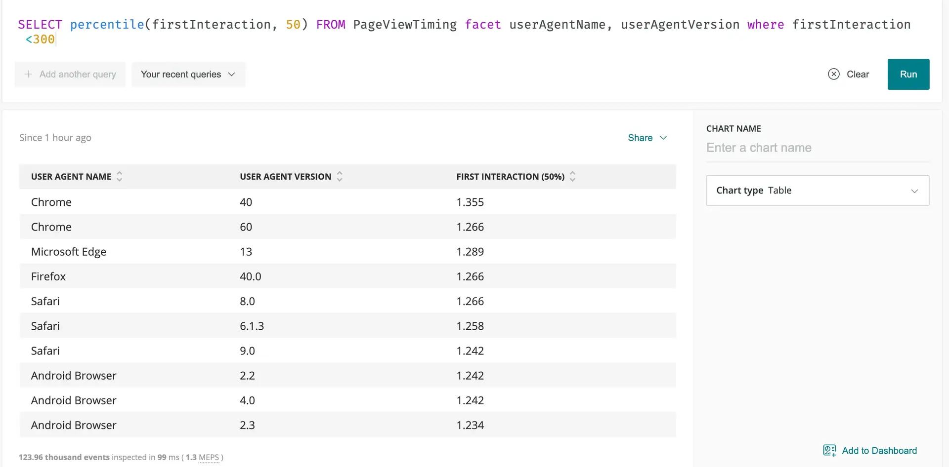Click the Clear circle-x icon
The height and width of the screenshot is (467, 949).
click(x=833, y=74)
